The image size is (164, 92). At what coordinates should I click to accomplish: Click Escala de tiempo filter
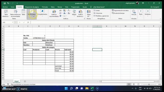pyautogui.click(x=118, y=13)
